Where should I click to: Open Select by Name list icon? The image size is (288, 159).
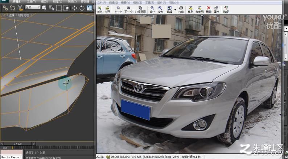52,8
